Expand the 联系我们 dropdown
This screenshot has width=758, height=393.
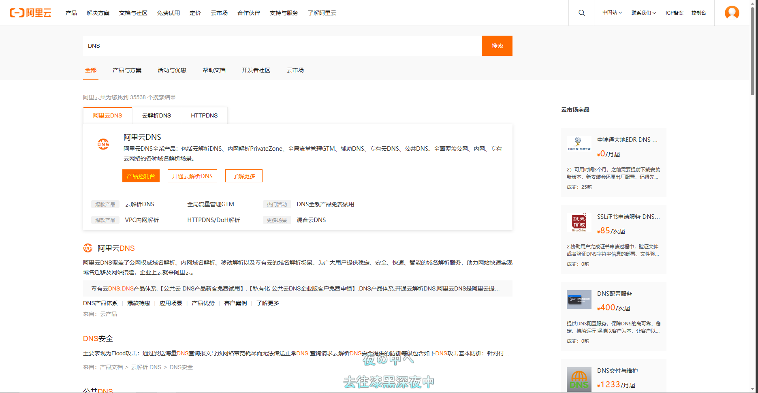click(x=643, y=13)
